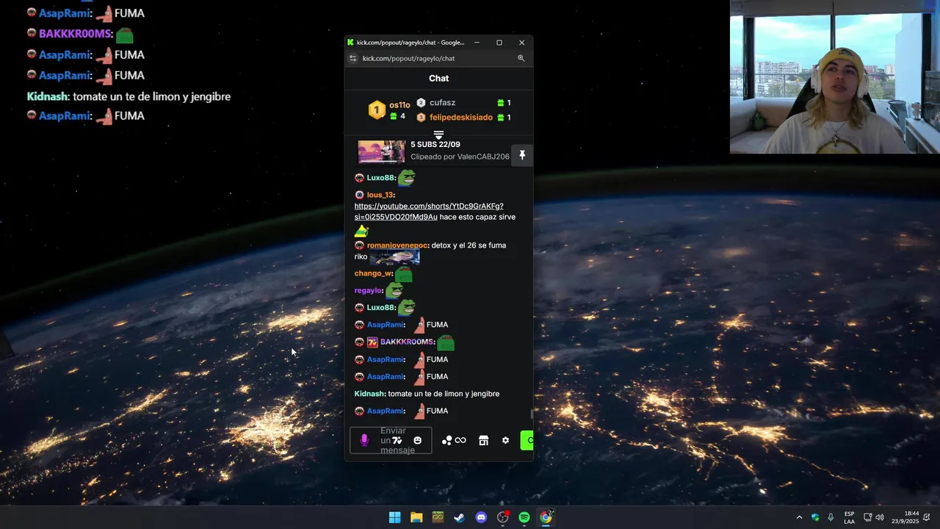This screenshot has height=529, width=940.
Task: Switch to Google Chrome on taskbar
Action: (546, 517)
